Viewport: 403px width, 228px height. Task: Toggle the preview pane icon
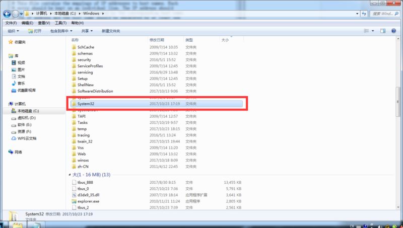click(383, 31)
